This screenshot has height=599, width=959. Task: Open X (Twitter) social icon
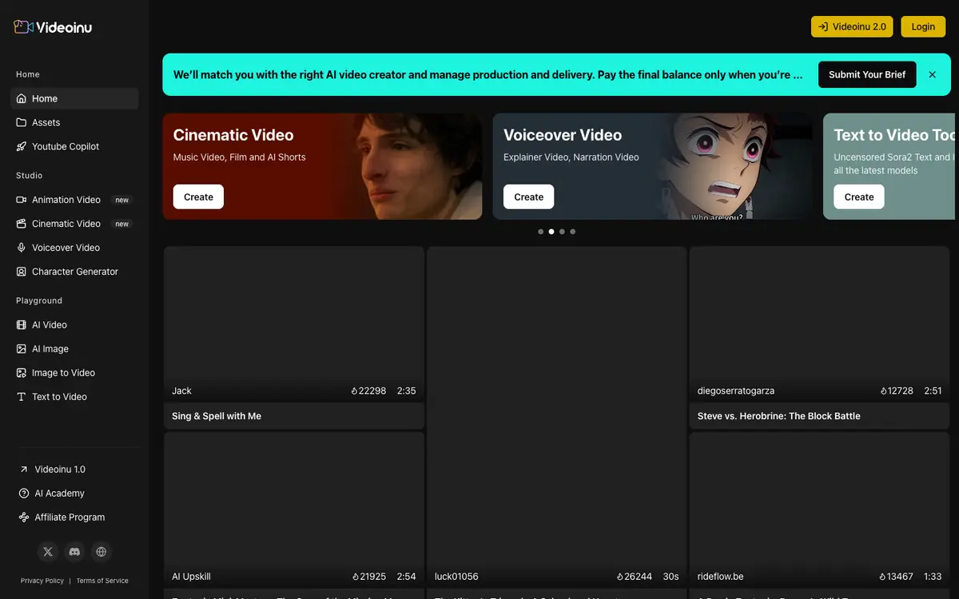tap(48, 552)
